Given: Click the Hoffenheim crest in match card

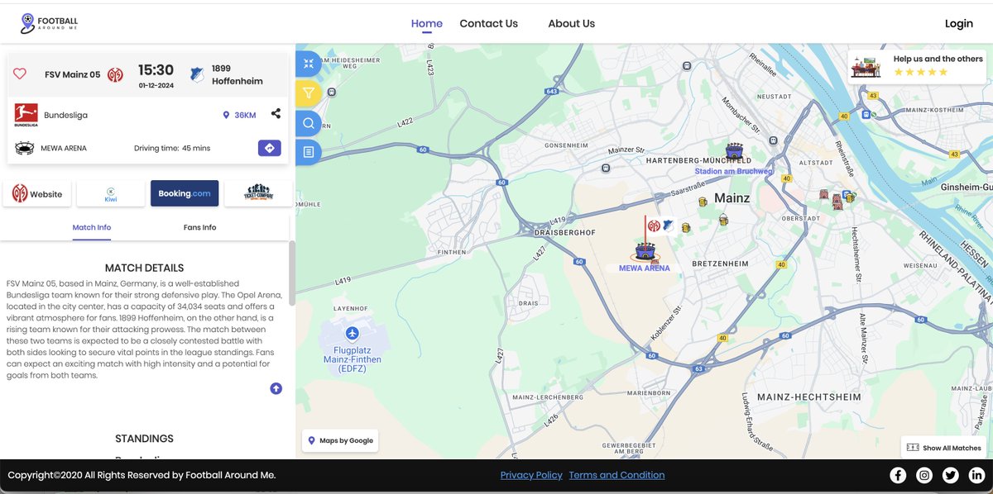Looking at the screenshot, I should pyautogui.click(x=197, y=74).
